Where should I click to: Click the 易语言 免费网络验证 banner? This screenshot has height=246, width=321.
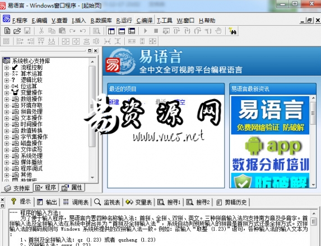[x=270, y=115]
